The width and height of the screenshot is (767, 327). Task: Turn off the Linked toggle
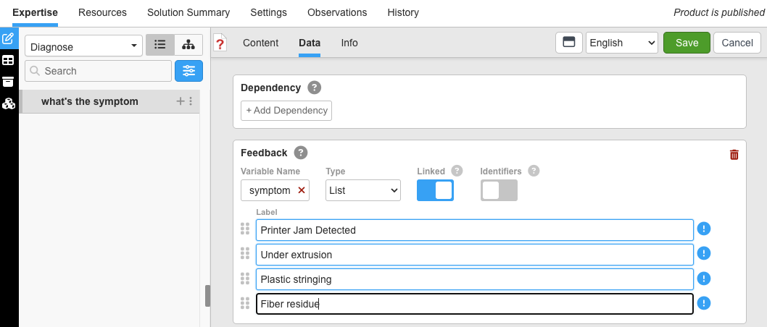tap(435, 190)
